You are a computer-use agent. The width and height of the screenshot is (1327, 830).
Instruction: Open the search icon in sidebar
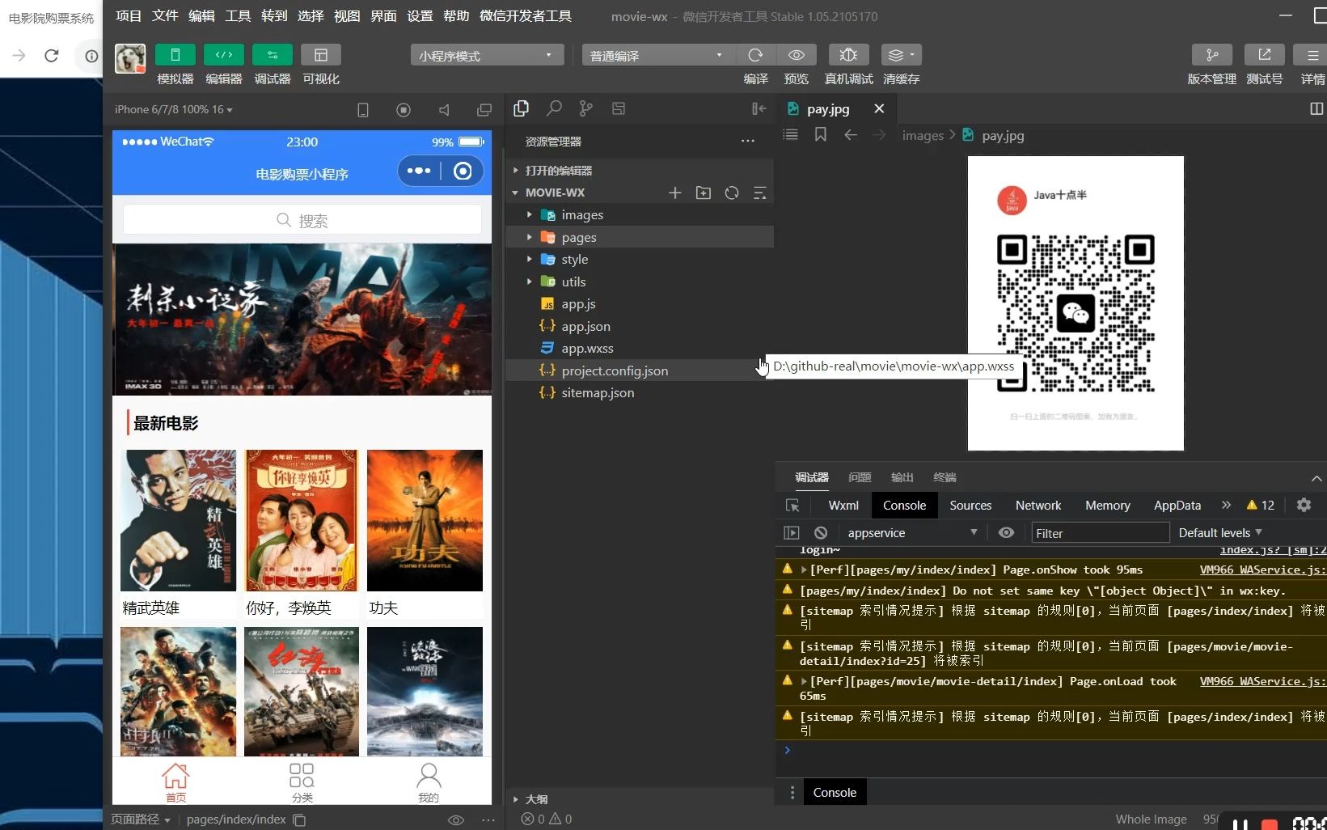pyautogui.click(x=554, y=108)
